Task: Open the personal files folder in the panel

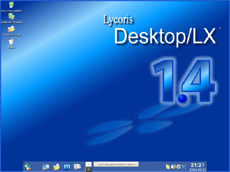Action: [x=57, y=167]
